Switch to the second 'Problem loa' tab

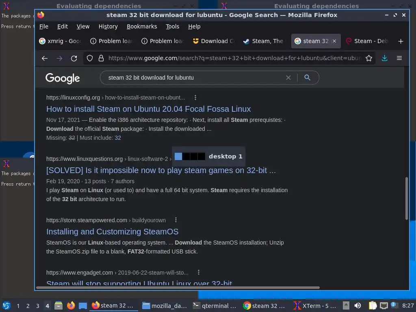[162, 41]
